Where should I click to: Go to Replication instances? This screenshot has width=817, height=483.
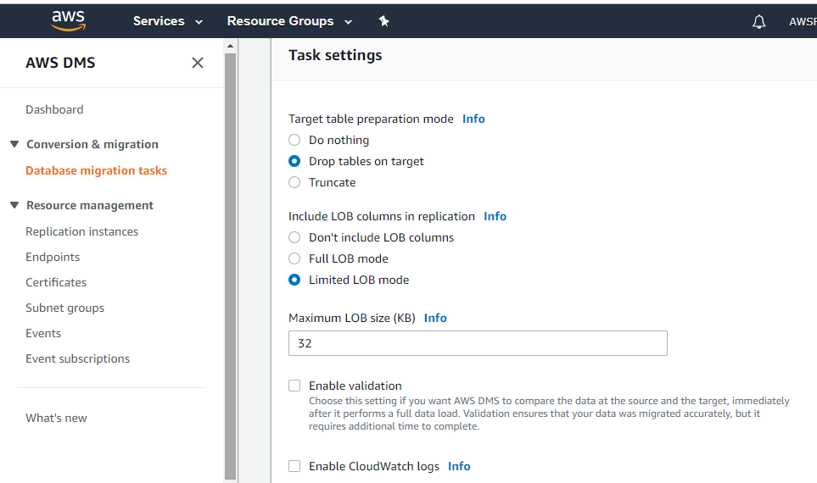[81, 231]
